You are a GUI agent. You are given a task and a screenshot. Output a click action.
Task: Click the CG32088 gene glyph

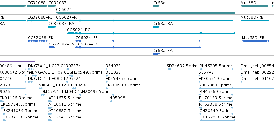point(37,6)
